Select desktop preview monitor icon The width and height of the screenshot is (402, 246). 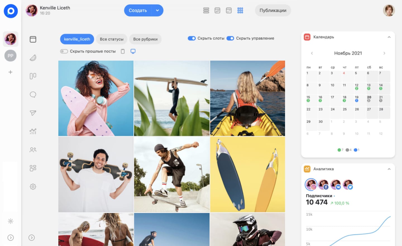[x=133, y=51]
